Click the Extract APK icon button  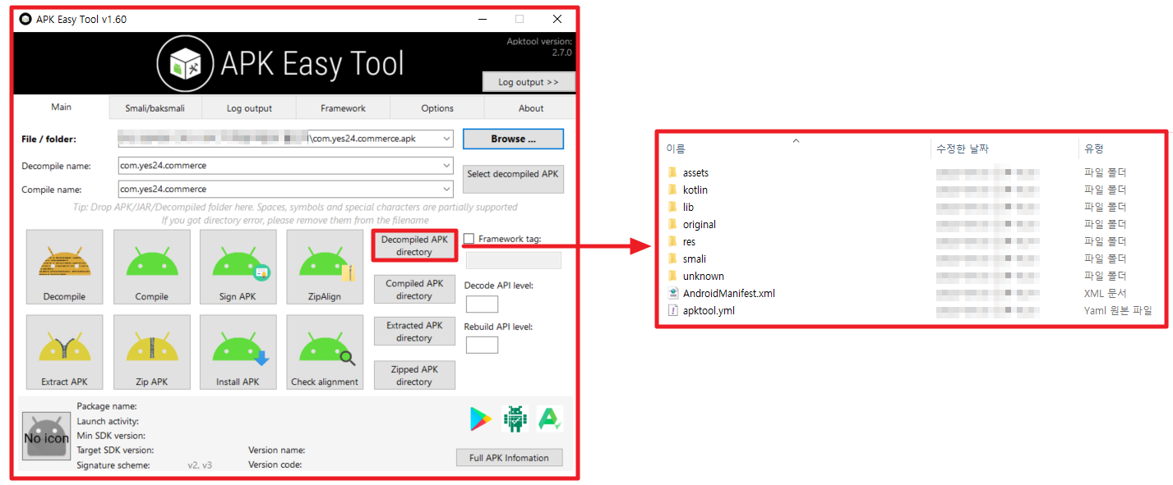click(x=65, y=353)
